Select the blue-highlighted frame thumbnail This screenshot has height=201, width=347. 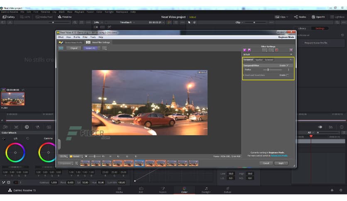click(x=139, y=163)
